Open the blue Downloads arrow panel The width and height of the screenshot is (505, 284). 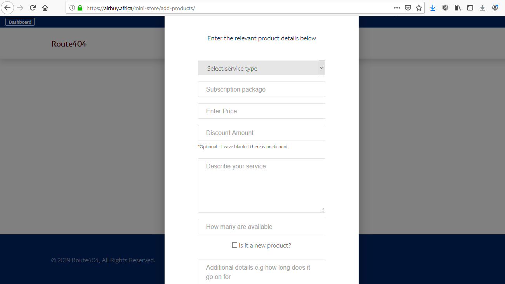click(433, 8)
